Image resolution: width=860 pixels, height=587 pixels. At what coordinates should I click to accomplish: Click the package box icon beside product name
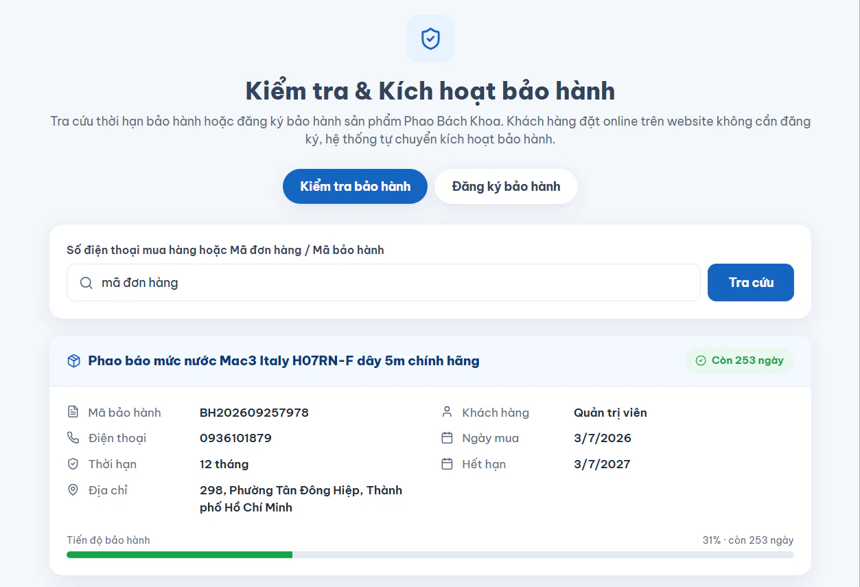pos(73,361)
